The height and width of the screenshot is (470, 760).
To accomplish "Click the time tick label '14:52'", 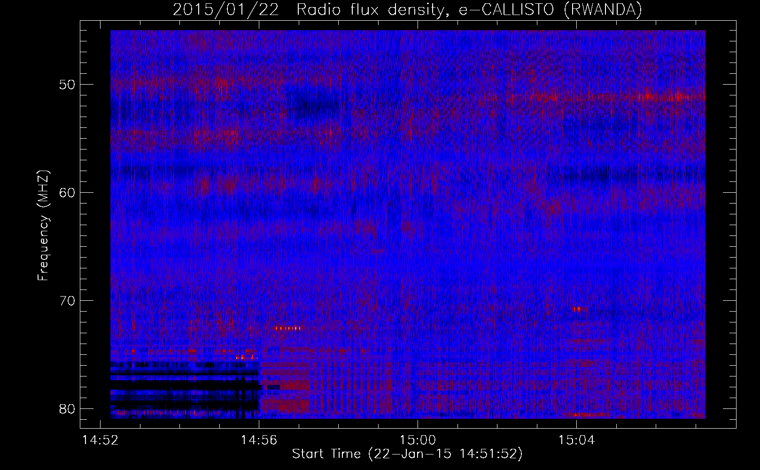I will [101, 440].
